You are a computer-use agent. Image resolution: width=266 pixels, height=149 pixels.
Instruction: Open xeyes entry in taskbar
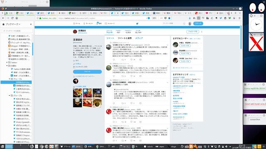(160, 147)
